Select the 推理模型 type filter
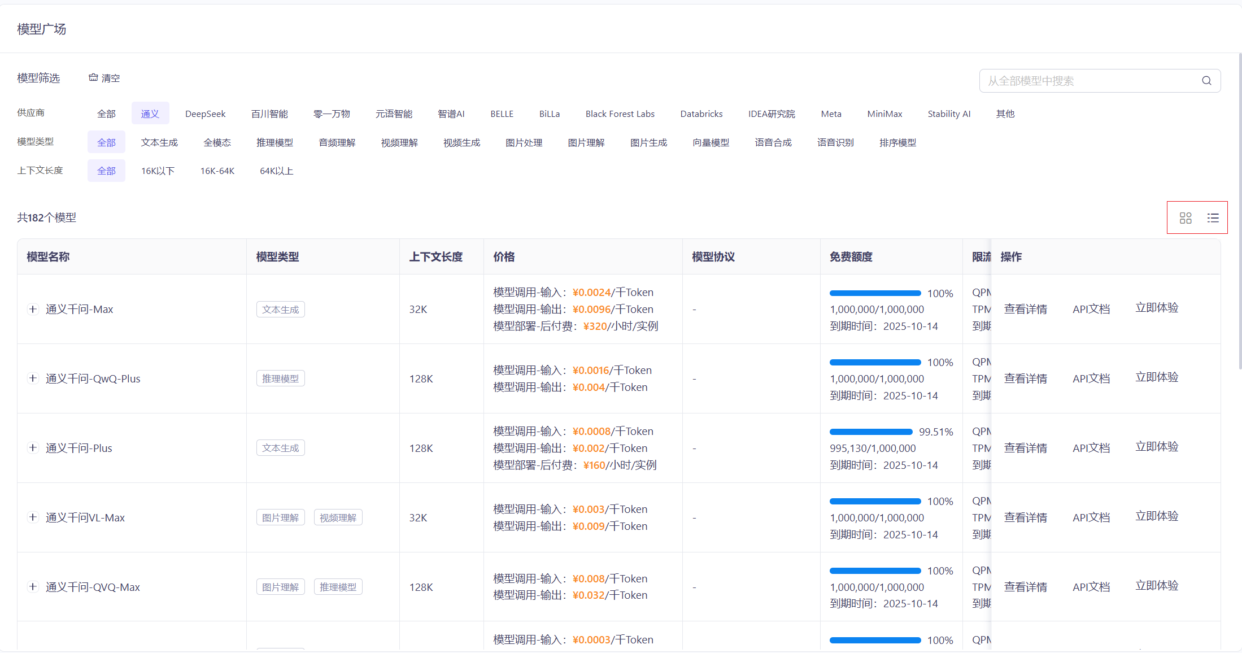The height and width of the screenshot is (653, 1242). point(274,142)
